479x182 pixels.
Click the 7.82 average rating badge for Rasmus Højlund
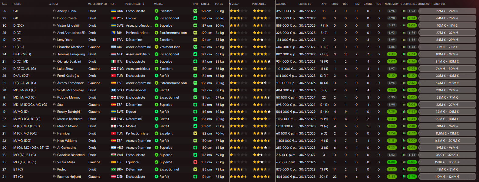[x=392, y=177]
